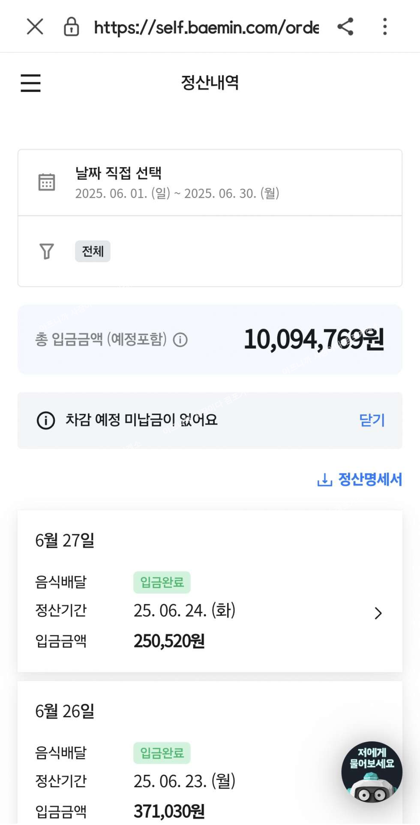Viewport: 420px width, 825px height.
Task: Close the in-app browser with X
Action: [35, 27]
